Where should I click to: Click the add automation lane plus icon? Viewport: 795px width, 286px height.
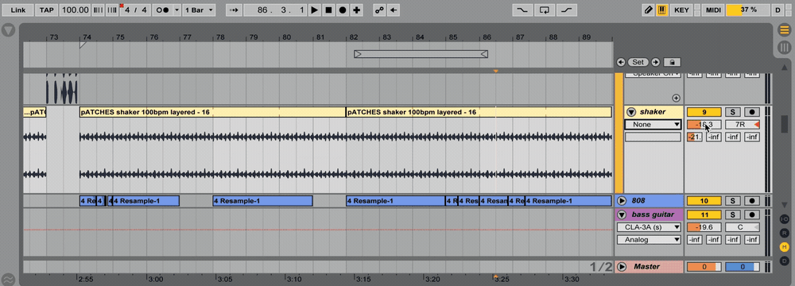coord(676,98)
